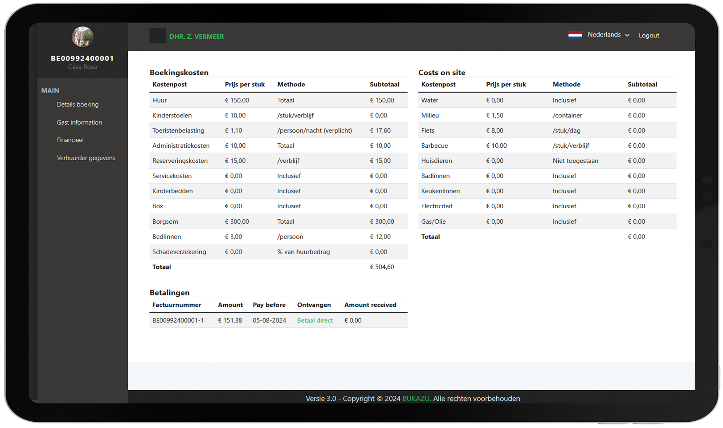This screenshot has width=723, height=428.
Task: Click the € 300,00 Borgsom subtotal
Action: [382, 222]
